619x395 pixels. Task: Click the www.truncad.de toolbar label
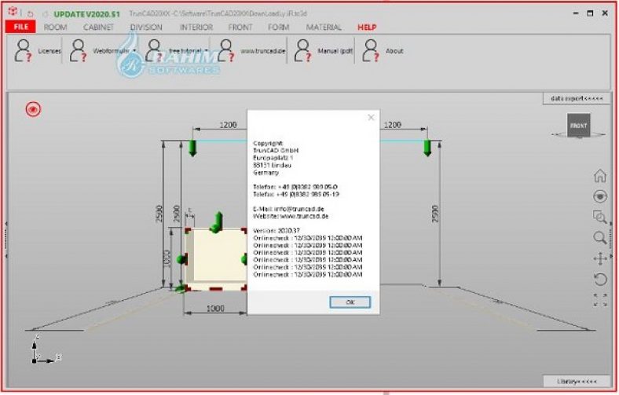click(262, 51)
